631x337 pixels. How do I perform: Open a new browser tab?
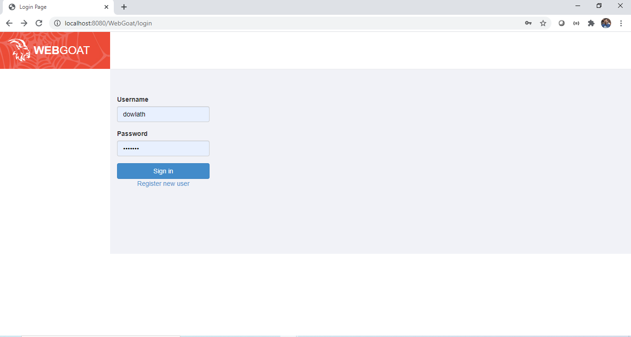(124, 7)
